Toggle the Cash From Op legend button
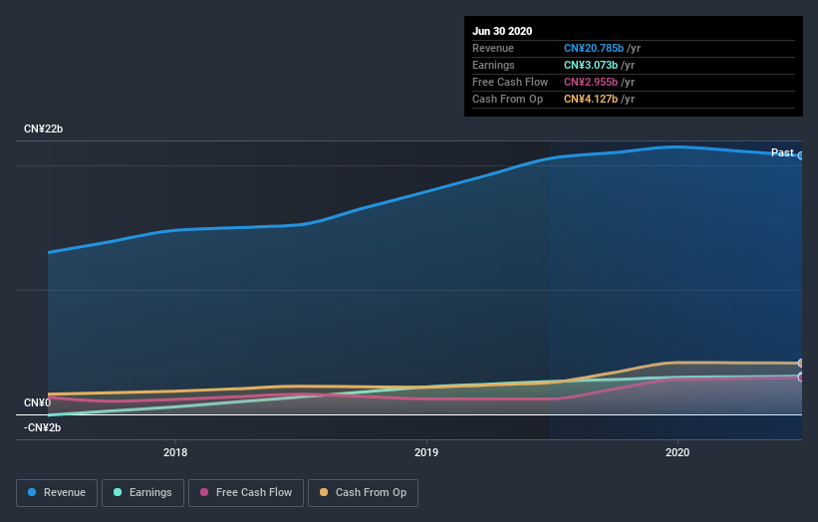The height and width of the screenshot is (522, 818). (363, 492)
